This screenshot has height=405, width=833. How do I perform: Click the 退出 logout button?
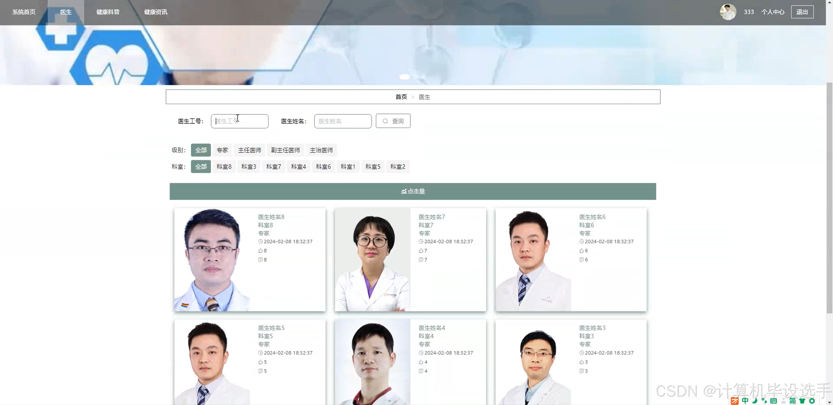(x=802, y=12)
